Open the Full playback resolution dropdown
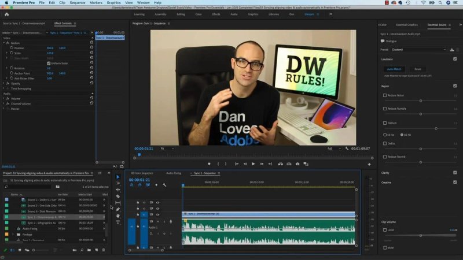This screenshot has height=260, width=463. [x=334, y=148]
